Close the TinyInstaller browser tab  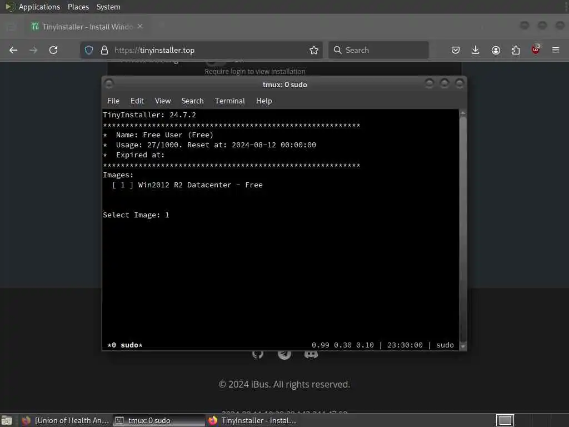pyautogui.click(x=140, y=27)
